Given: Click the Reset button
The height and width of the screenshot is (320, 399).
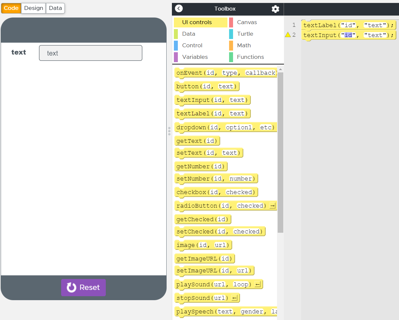Looking at the screenshot, I should point(83,288).
